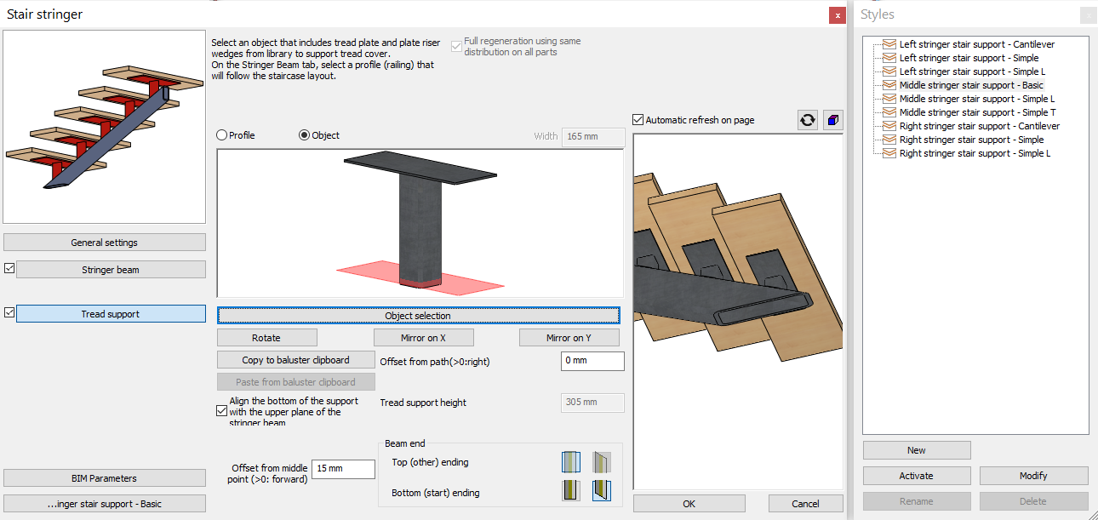The height and width of the screenshot is (520, 1098).
Task: Select first Top (other) ending icon
Action: 570,462
